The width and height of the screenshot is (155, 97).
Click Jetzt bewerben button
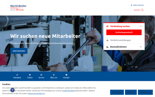pos(19,51)
